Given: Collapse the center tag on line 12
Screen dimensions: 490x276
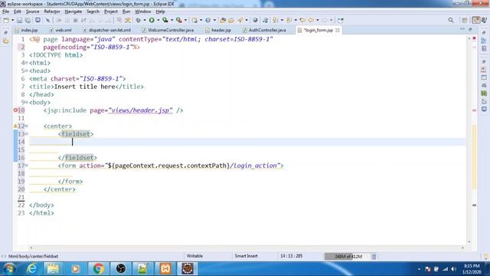Looking at the screenshot, I should (27, 126).
